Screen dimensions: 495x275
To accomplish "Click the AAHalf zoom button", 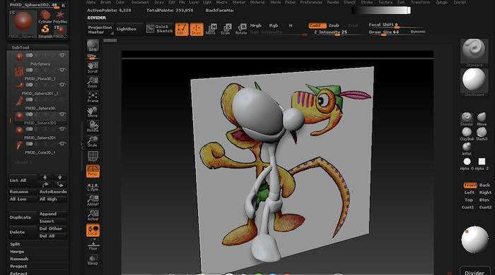I will (x=93, y=200).
